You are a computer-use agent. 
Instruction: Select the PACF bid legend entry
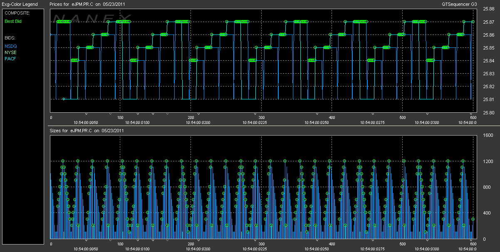[x=10, y=59]
